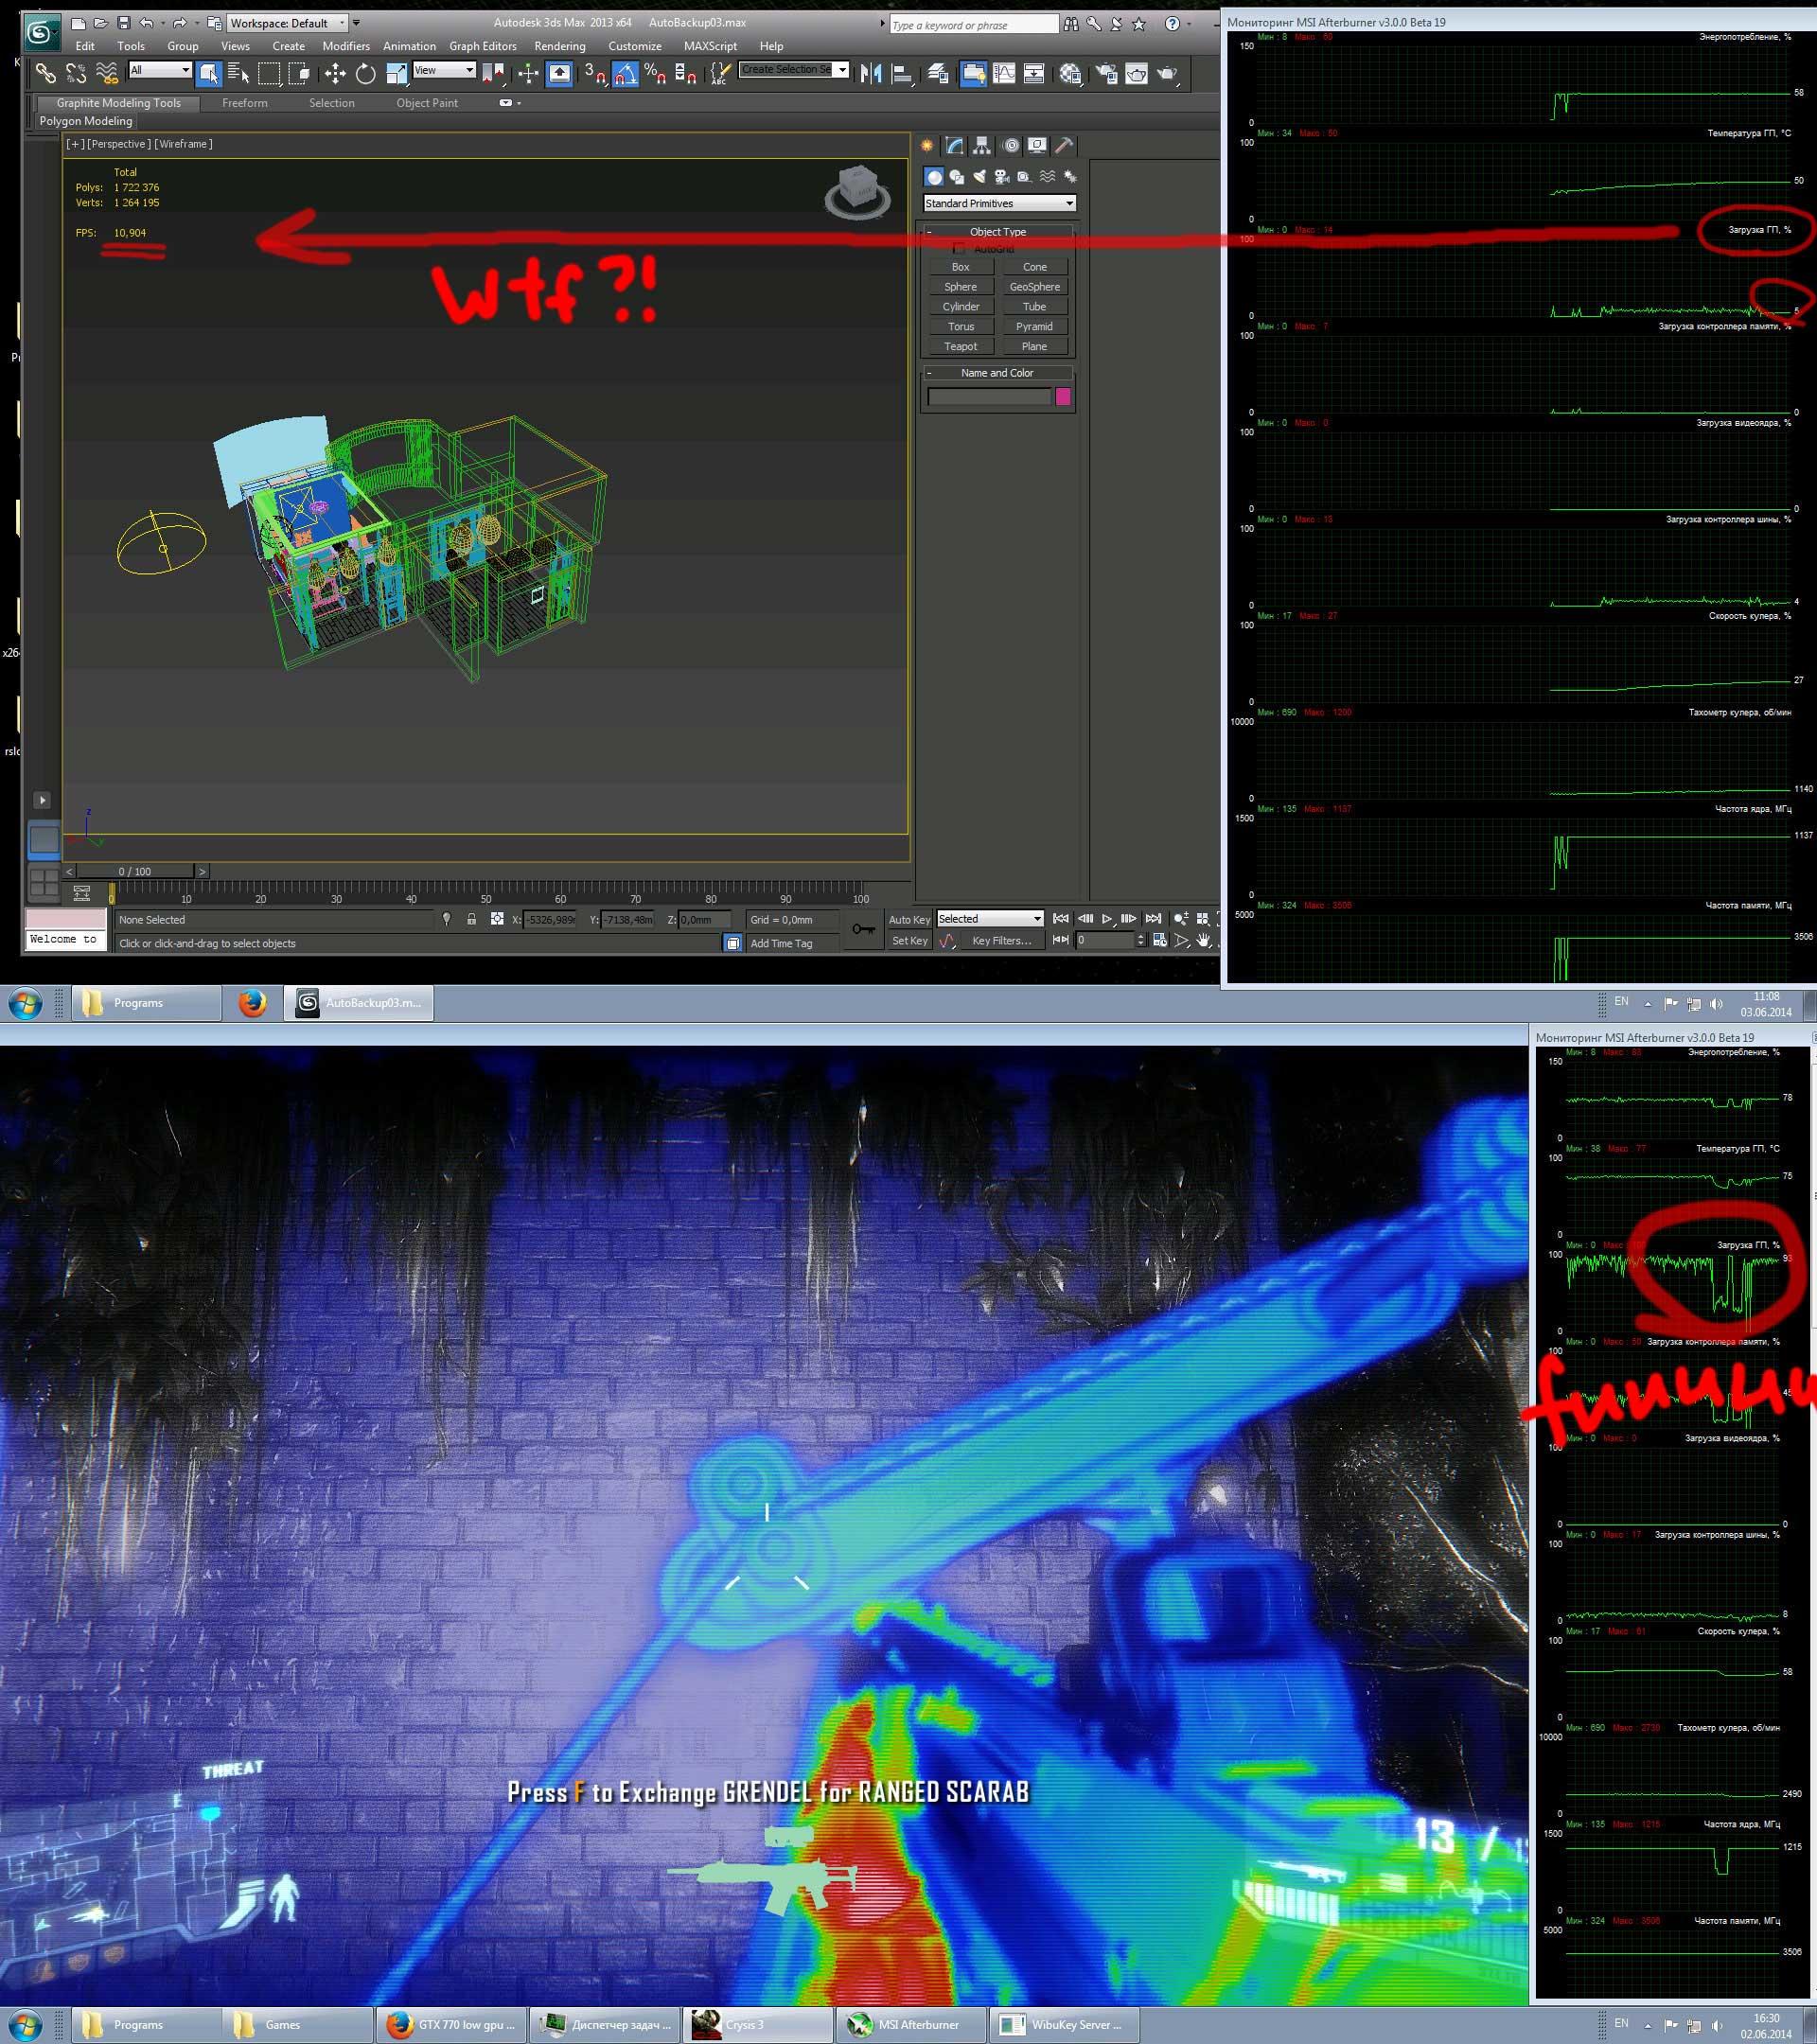This screenshot has width=1817, height=2044.
Task: Switch to the Object Paint ribbon tab
Action: (427, 103)
